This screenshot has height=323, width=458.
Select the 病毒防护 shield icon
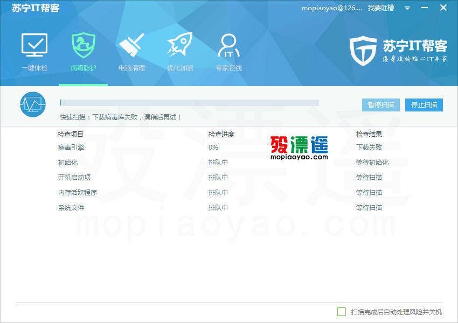pos(84,45)
